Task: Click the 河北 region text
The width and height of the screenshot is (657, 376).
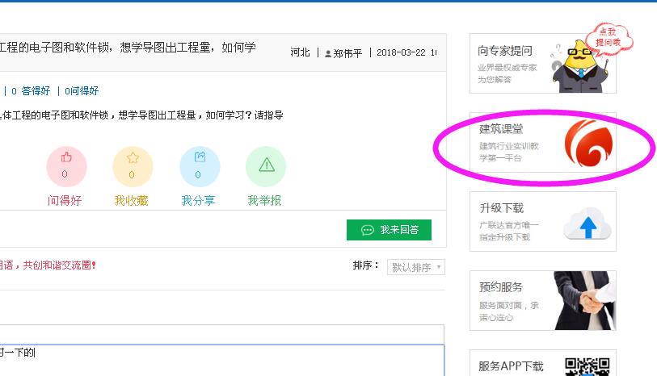Action: [x=300, y=52]
